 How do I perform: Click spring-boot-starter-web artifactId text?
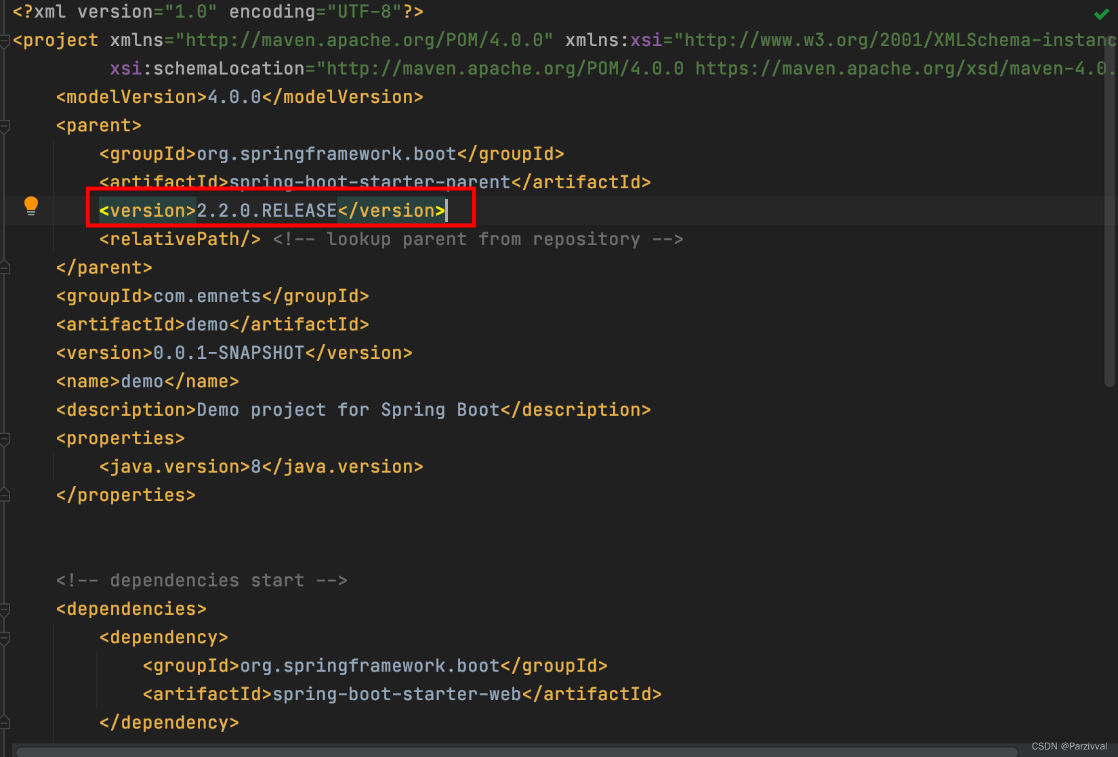click(x=397, y=694)
